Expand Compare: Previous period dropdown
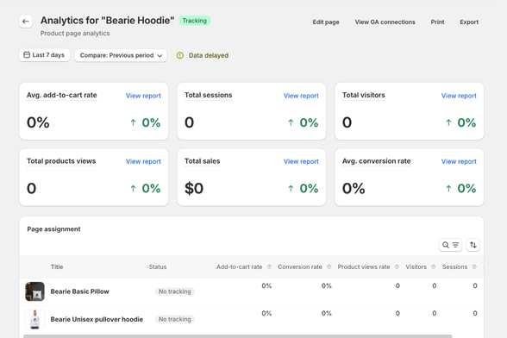507x338 pixels. click(121, 55)
